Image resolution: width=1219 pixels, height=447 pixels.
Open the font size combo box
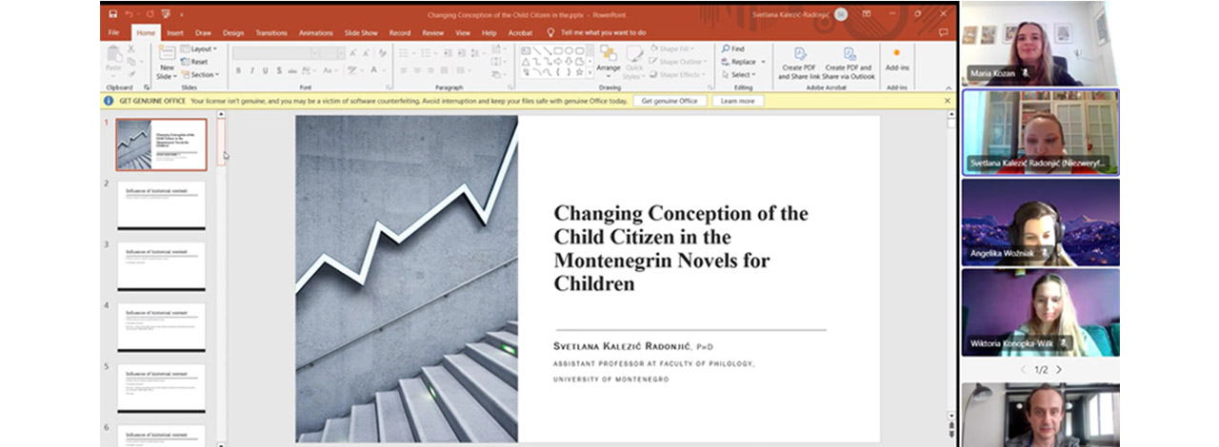coord(332,53)
